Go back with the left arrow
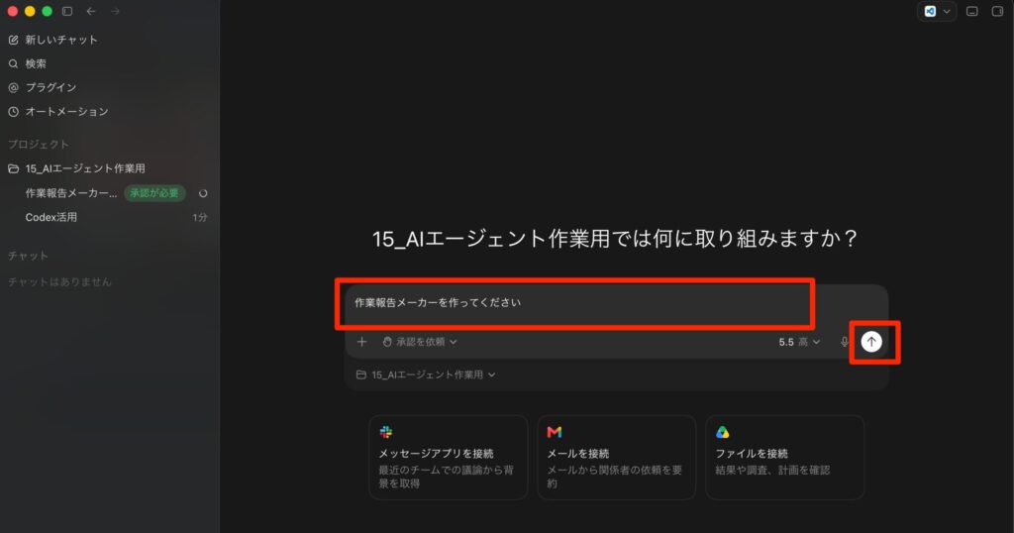Screen dimensions: 1014x533 (x=91, y=11)
